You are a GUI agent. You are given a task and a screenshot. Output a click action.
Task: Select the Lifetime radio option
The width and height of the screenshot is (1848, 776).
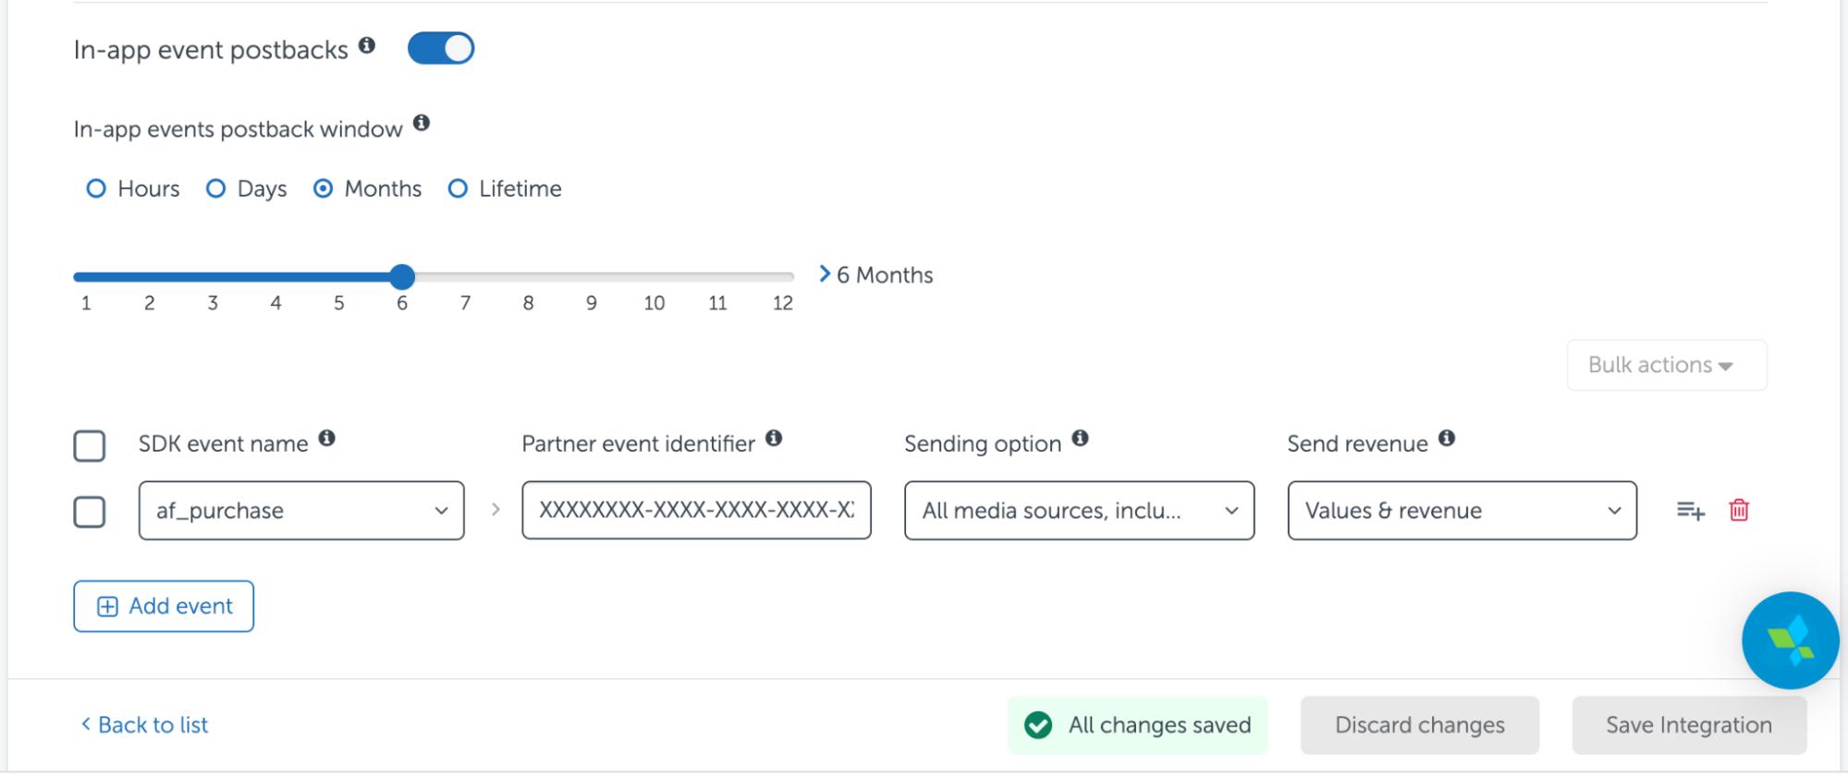505,188
